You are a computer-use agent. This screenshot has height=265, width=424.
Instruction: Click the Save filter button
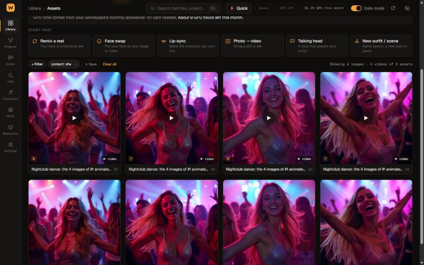coord(91,64)
